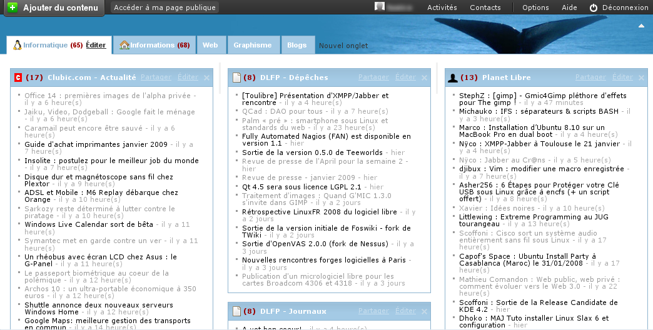Open Accéder à ma page publique

[165, 7]
